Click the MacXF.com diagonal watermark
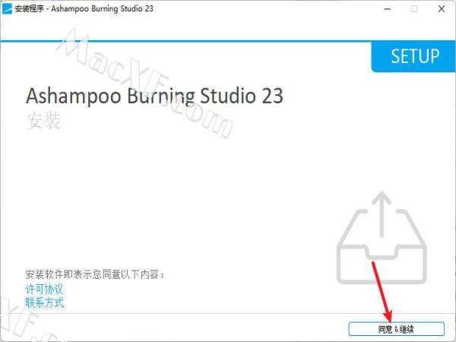456x342 pixels. [145, 83]
